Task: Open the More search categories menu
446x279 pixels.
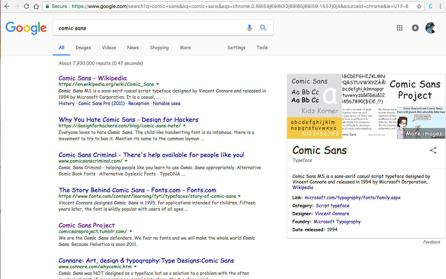Action: coord(185,48)
